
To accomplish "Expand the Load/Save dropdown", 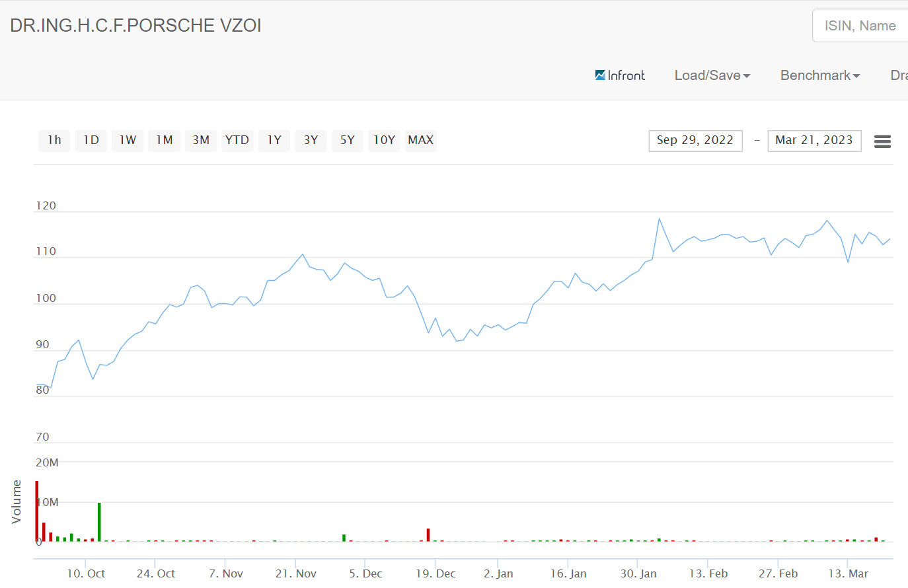I will (712, 75).
